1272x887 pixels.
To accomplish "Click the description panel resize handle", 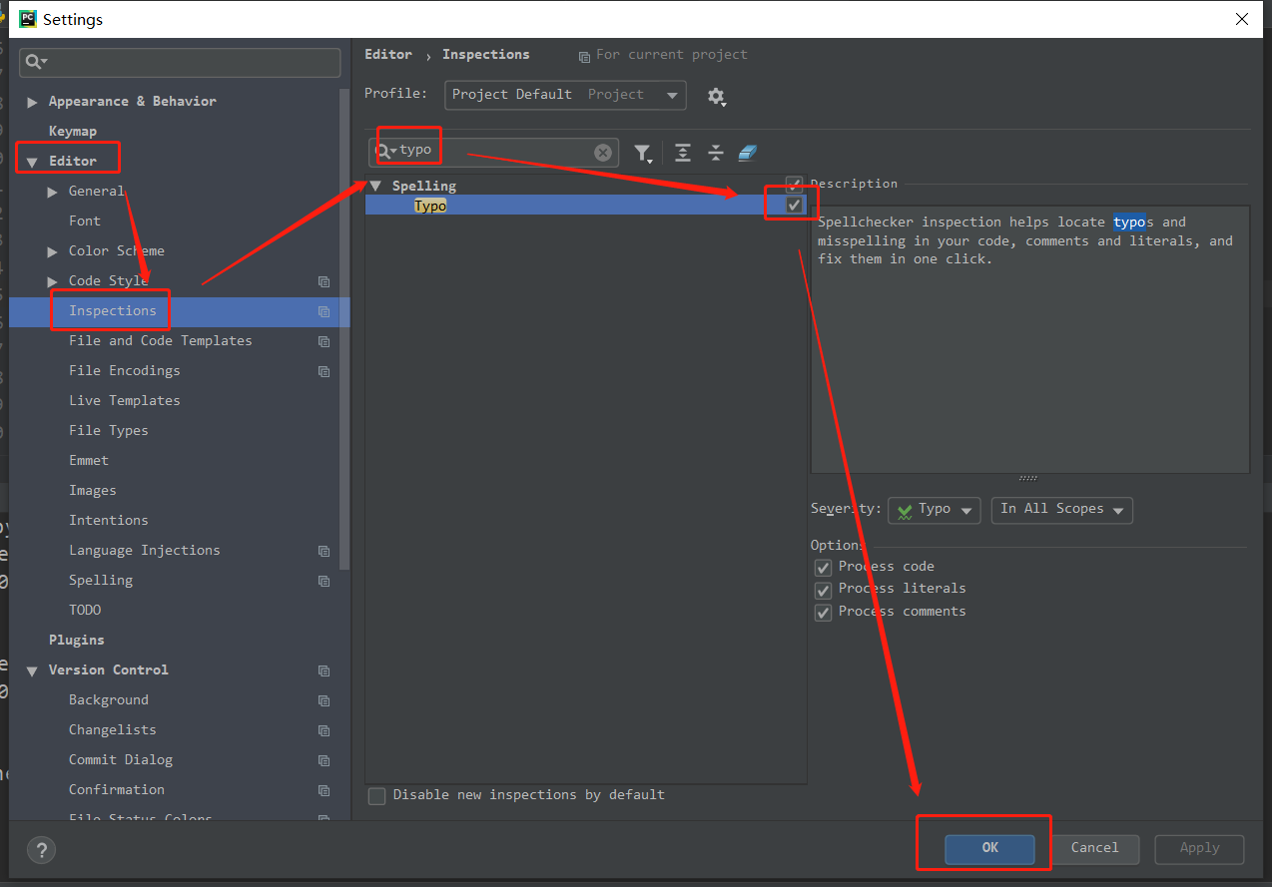I will 1028,478.
